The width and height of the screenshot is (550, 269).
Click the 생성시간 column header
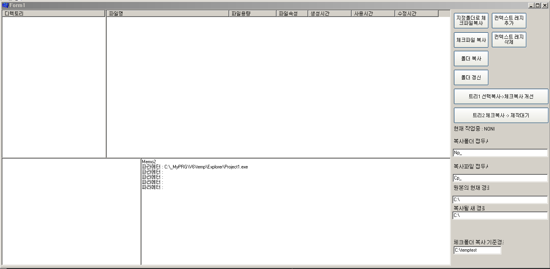pos(330,13)
